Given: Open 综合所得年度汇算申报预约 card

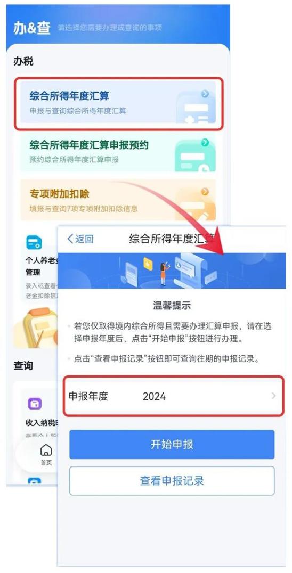Looking at the screenshot, I should (118, 152).
